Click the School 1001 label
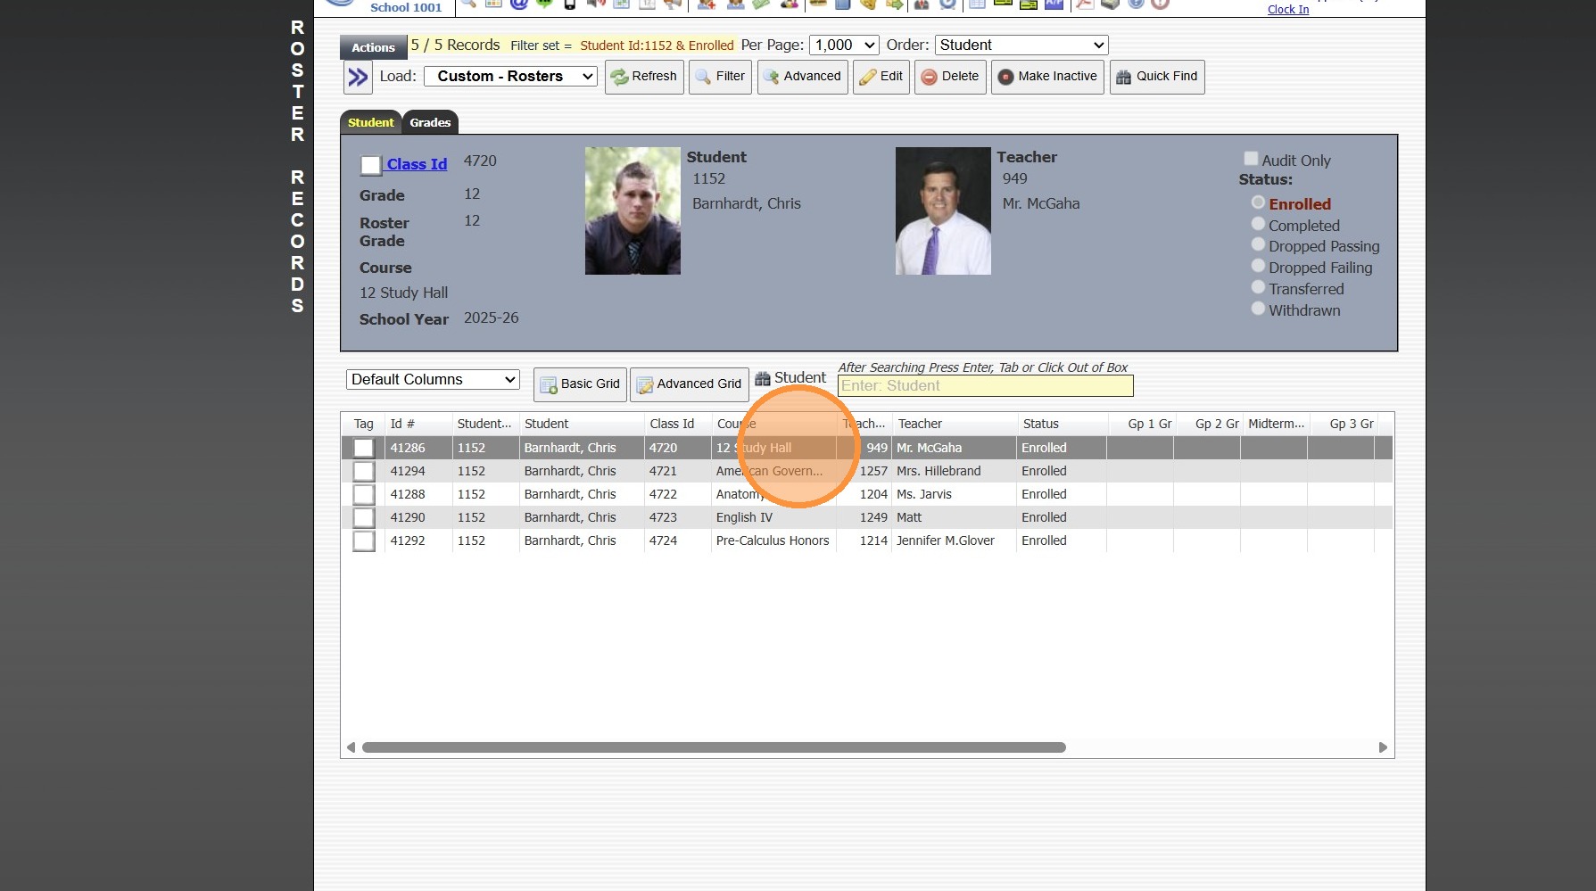This screenshot has height=891, width=1596. point(406,7)
